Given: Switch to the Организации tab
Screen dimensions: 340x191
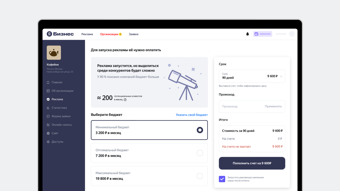Looking at the screenshot, I should pyautogui.click(x=109, y=34).
